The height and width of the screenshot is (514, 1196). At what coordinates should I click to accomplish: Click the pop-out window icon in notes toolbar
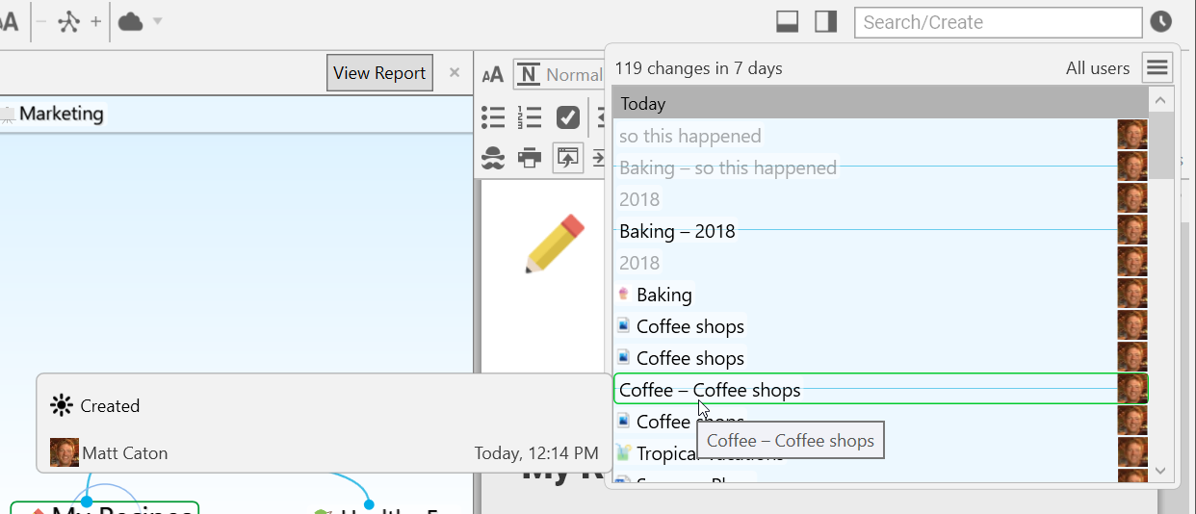567,157
